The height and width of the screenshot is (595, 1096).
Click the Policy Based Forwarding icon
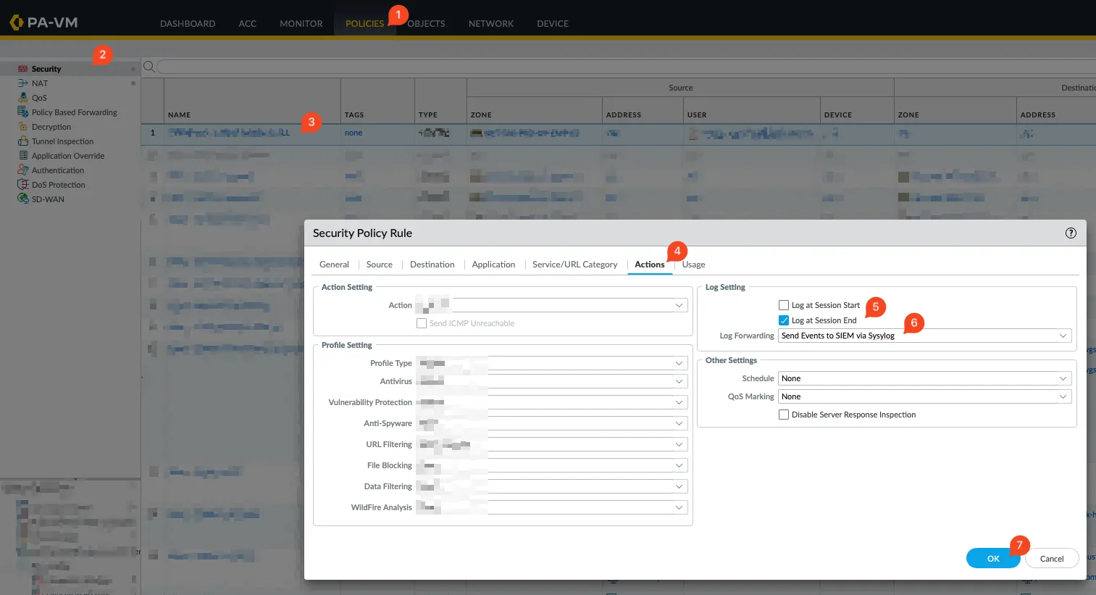pos(23,112)
